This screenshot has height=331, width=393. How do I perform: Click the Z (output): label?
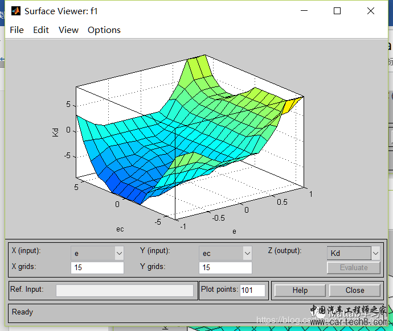pyautogui.click(x=285, y=250)
